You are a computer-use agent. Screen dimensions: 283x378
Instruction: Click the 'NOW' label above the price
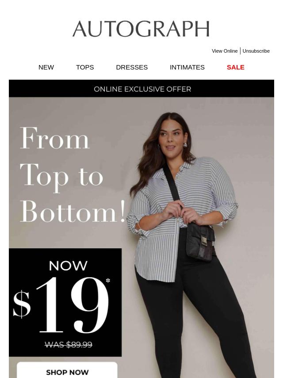(68, 266)
